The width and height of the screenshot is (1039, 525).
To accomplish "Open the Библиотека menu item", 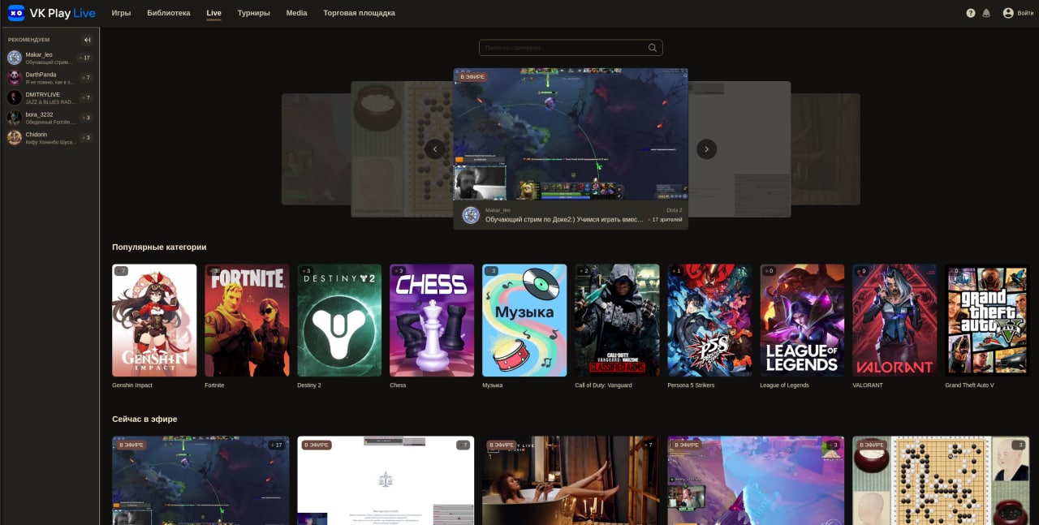I will click(x=169, y=13).
